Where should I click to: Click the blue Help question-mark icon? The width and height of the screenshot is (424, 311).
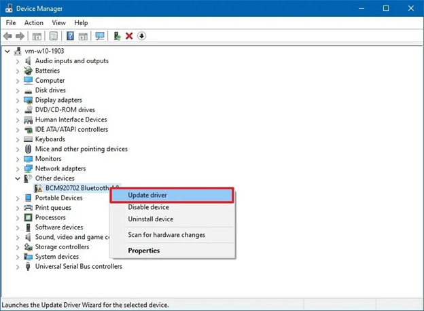(x=70, y=36)
